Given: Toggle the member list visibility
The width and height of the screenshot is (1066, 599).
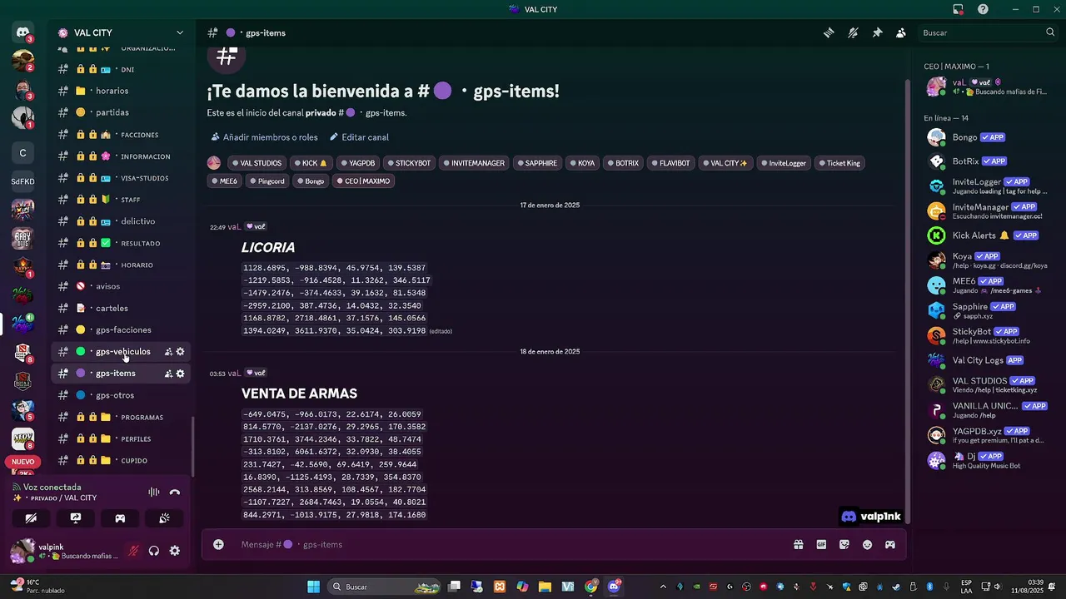Looking at the screenshot, I should [901, 32].
